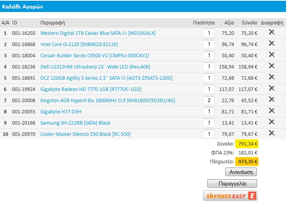Select product ID 001-16203
The height and width of the screenshot is (202, 288).
24,33
